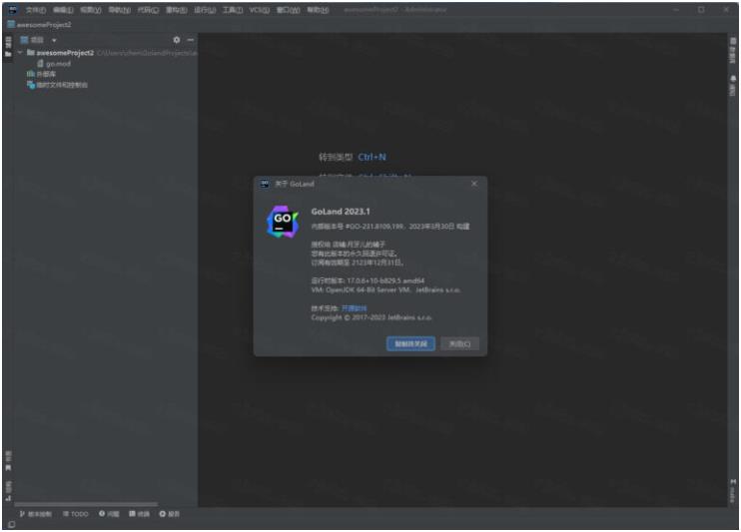
Task: Close the About GoLand dialog with X
Action: click(x=474, y=184)
